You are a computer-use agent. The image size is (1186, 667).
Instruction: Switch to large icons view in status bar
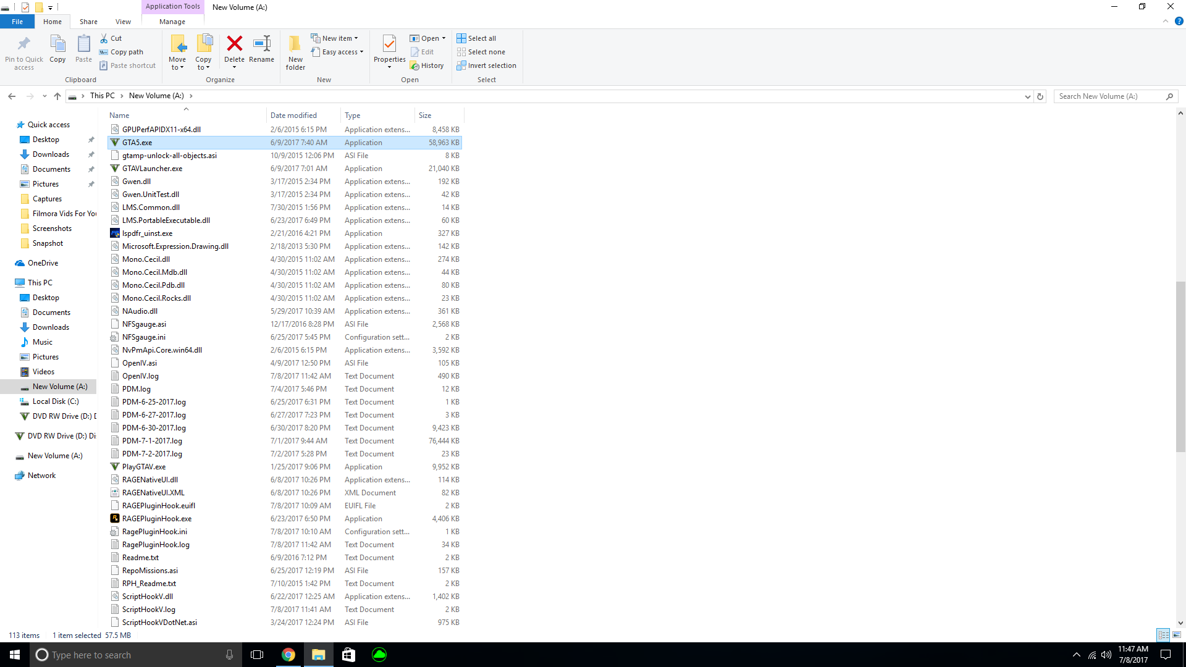[x=1177, y=635]
